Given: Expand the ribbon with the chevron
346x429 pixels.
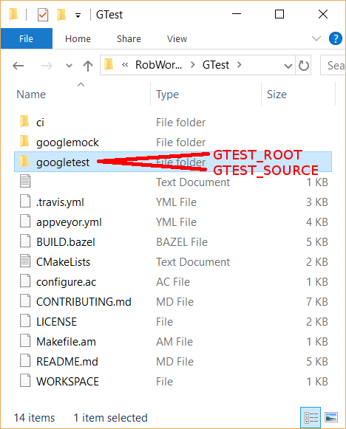Looking at the screenshot, I should [x=316, y=38].
